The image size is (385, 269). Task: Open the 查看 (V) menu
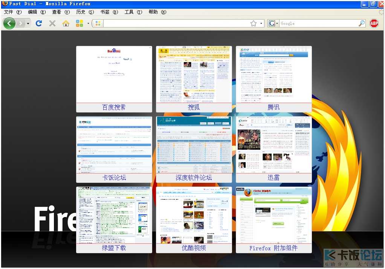[61, 12]
